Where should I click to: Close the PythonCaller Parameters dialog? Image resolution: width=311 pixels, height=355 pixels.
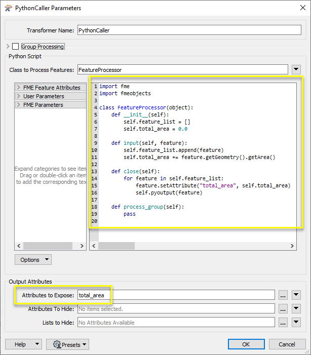click(x=302, y=8)
